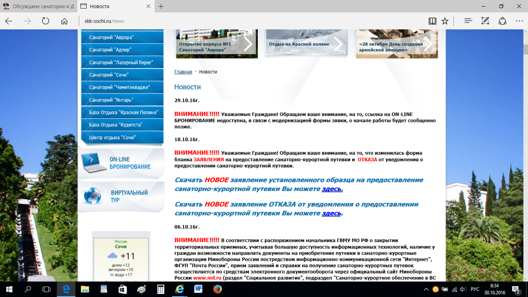Click the Make a Web Note icon
Screen dimensions: 528x297
(x=485, y=21)
